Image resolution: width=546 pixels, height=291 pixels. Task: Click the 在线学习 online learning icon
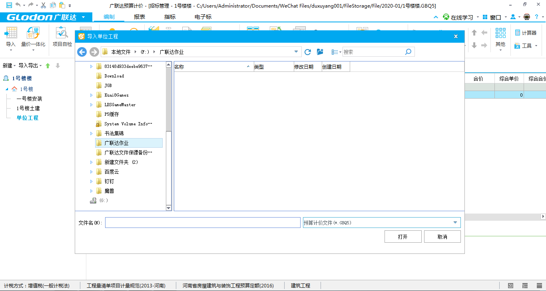(x=446, y=17)
